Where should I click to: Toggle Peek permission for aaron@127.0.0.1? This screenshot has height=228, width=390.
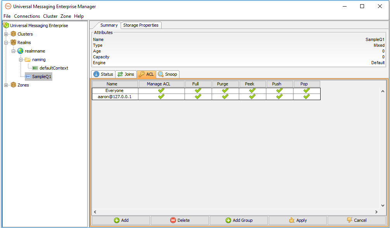click(x=252, y=97)
